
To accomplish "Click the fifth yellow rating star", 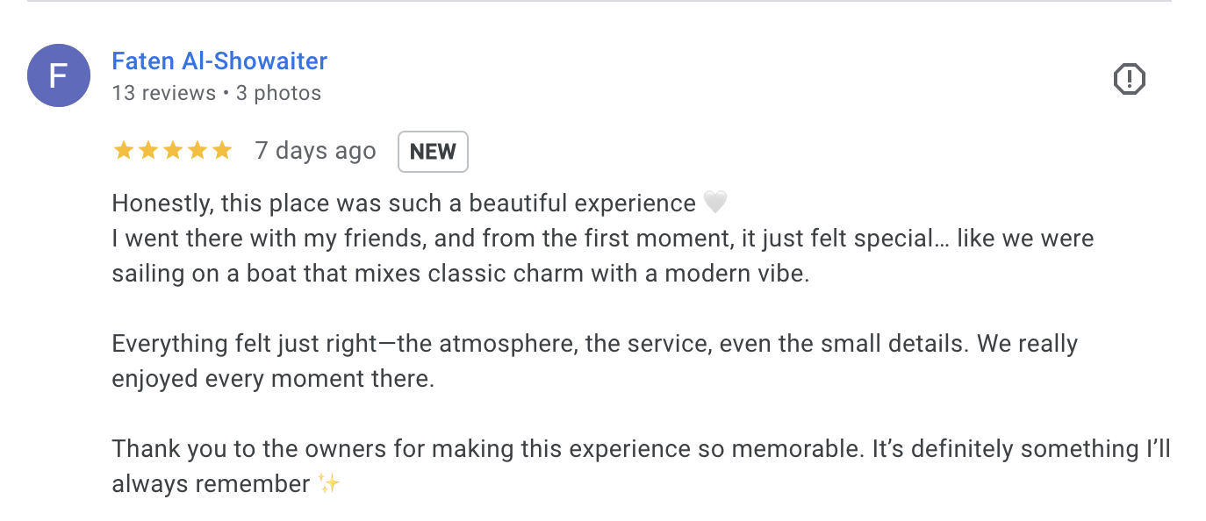I will (222, 151).
